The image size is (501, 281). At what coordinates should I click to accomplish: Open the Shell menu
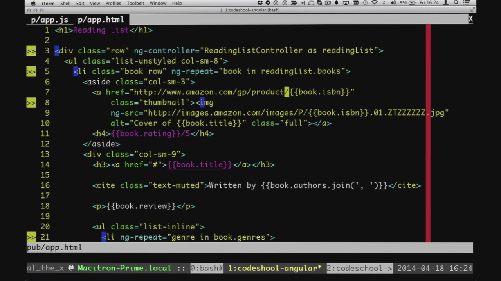pyautogui.click(x=65, y=3)
